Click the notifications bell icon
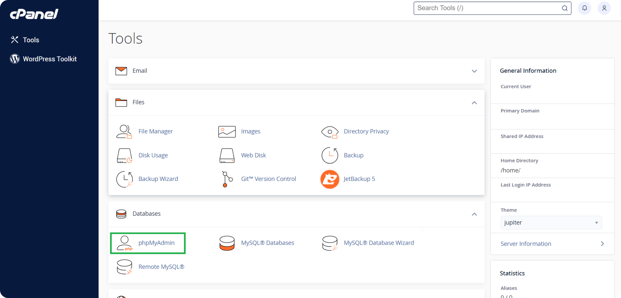621x298 pixels. 584,8
